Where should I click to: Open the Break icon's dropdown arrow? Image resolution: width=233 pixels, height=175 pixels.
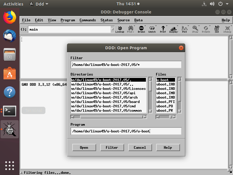(x=145, y=25)
